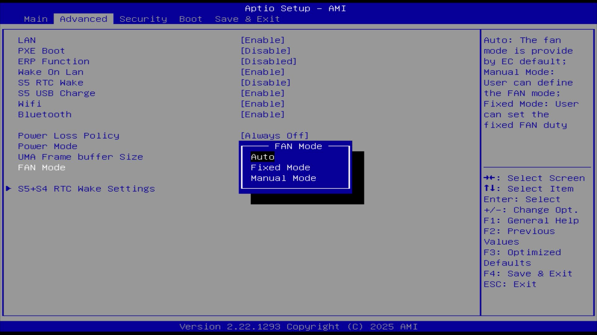Viewport: 597px width, 335px height.
Task: Toggle the Wake On Lan setting value
Action: 262,72
